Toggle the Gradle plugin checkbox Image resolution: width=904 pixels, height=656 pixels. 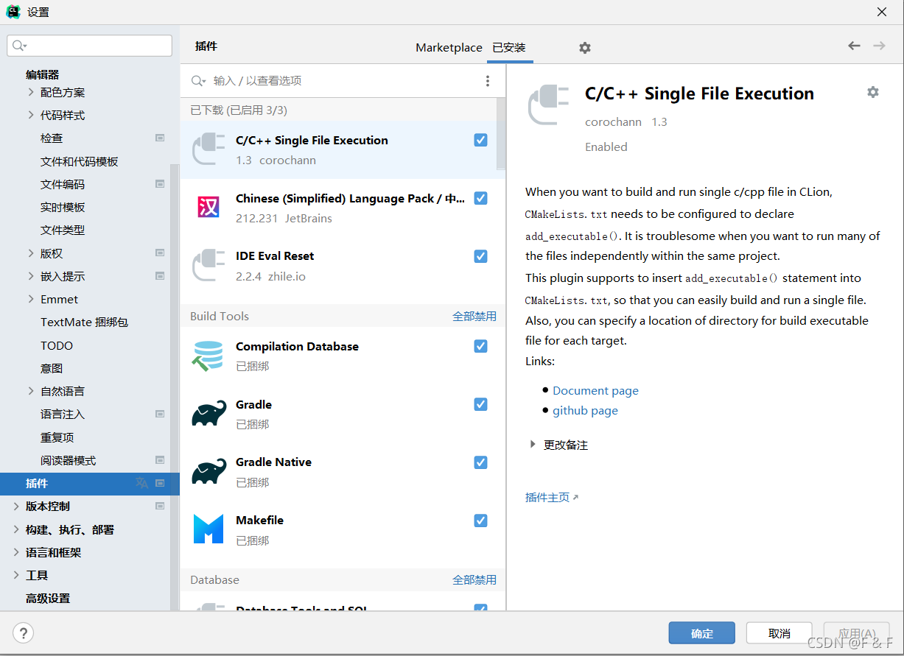coord(481,404)
